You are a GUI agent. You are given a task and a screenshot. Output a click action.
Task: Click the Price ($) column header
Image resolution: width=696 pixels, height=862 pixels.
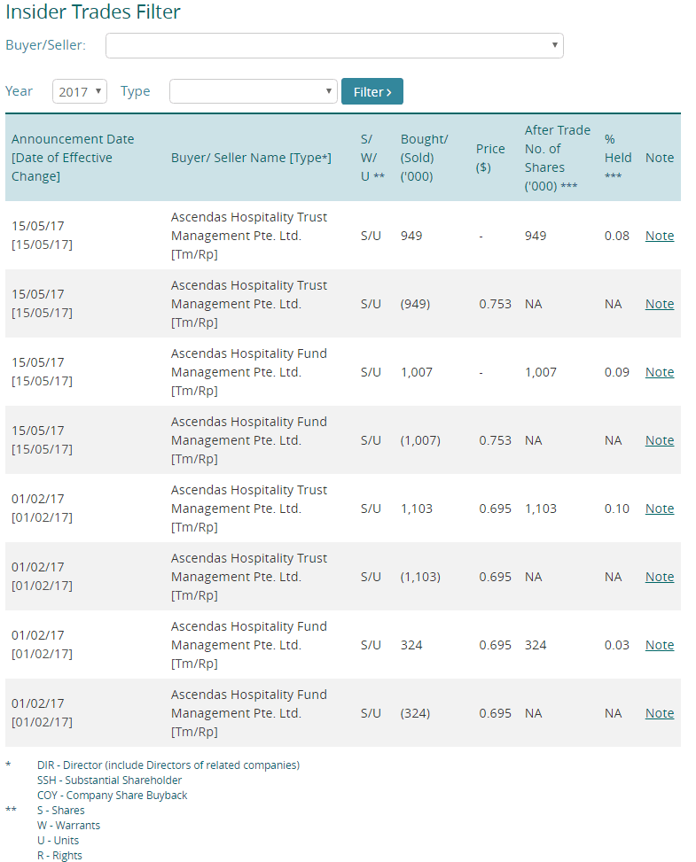490,158
